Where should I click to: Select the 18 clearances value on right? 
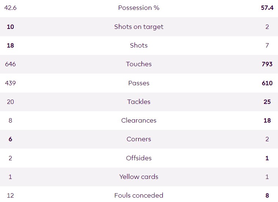(267, 120)
